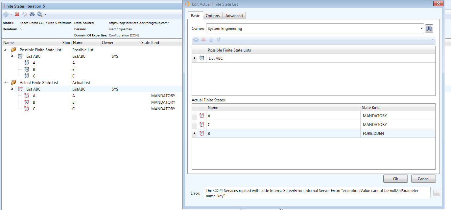Dismiss the dialog with Cancel
The image size is (451, 210).
pos(423,178)
